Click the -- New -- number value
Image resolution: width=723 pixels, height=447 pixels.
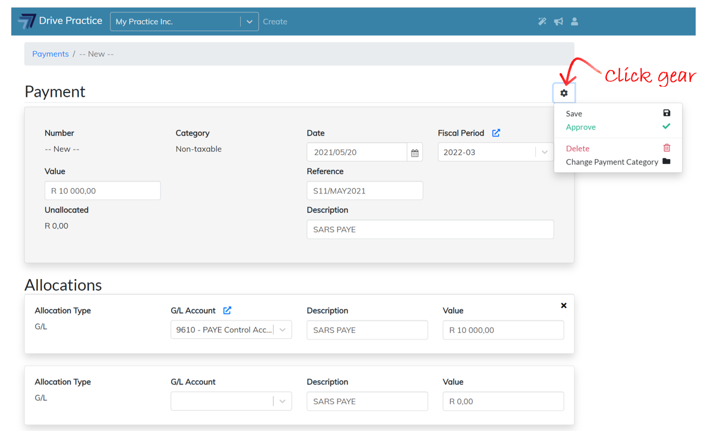(x=62, y=149)
